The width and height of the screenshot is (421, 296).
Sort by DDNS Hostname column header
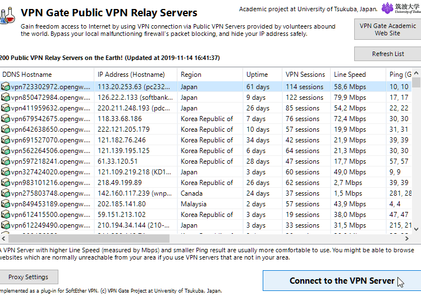click(47, 74)
